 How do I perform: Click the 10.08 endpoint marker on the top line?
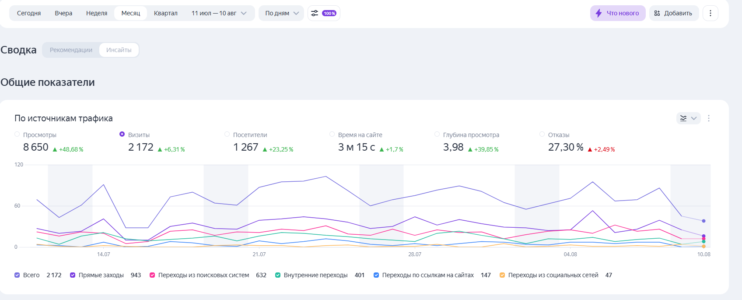pos(703,221)
